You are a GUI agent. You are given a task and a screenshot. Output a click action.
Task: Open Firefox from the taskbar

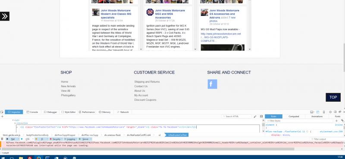point(39,157)
